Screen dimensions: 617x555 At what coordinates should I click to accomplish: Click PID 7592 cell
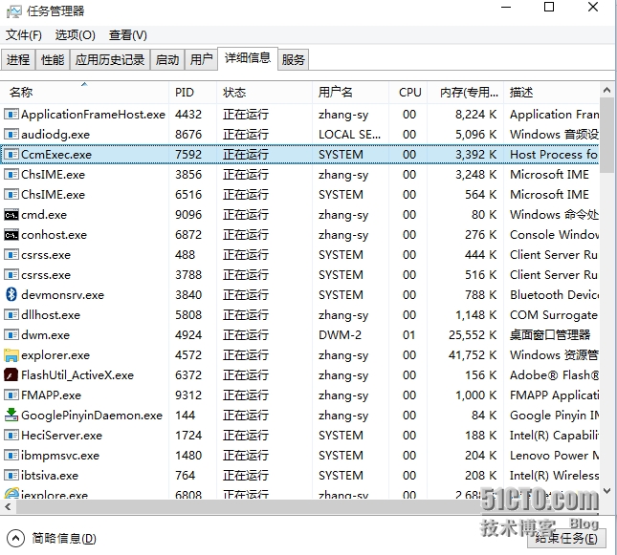coord(188,155)
